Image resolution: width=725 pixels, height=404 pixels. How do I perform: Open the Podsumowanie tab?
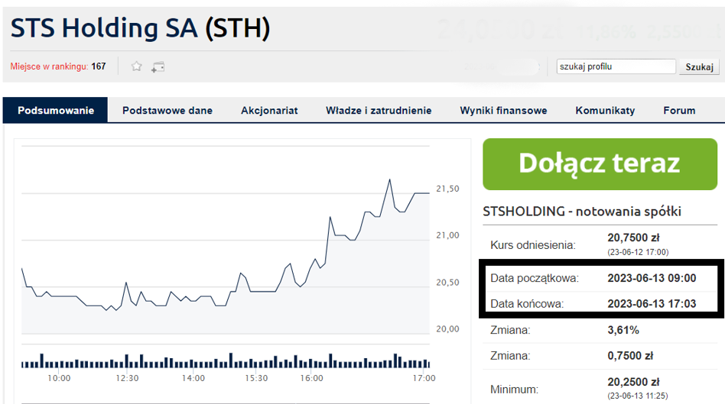pos(56,110)
